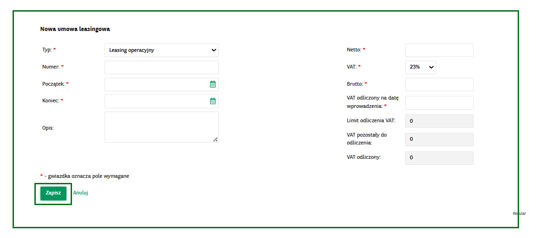Click the VAT pozostały do odliczenia field
This screenshot has height=238, width=533.
click(x=439, y=139)
